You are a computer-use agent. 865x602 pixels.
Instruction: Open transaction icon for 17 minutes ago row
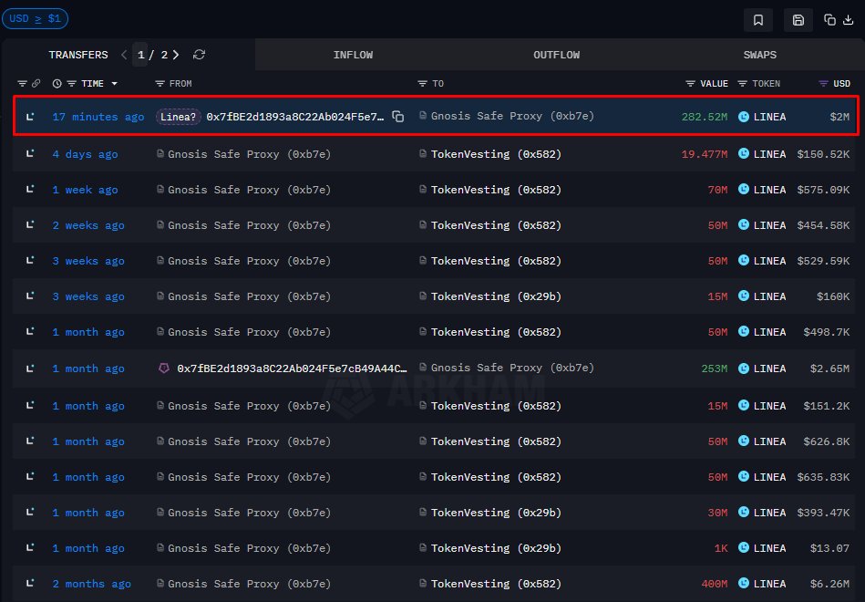pos(30,117)
